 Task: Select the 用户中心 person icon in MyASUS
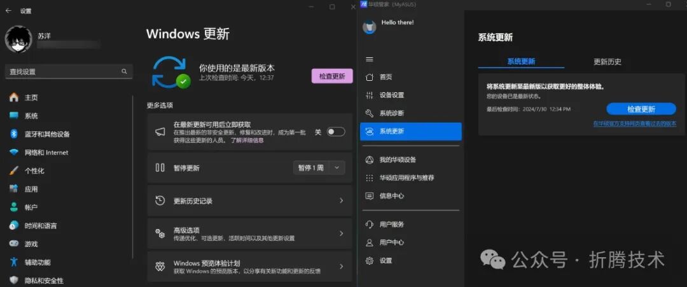coord(370,242)
